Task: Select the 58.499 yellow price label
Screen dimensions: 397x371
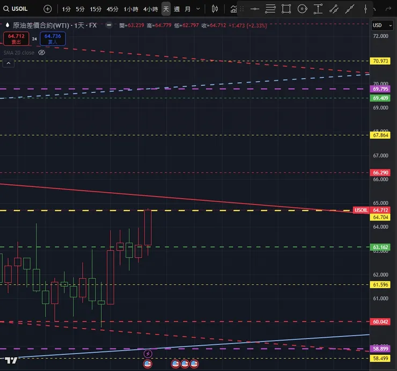Action: pos(380,358)
